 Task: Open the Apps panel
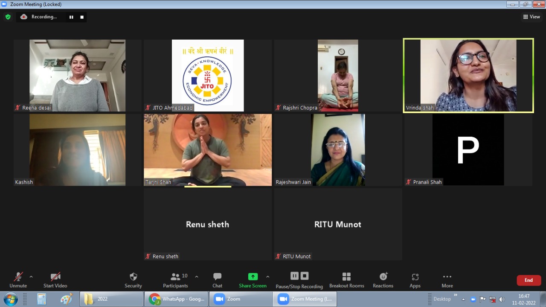(x=415, y=277)
